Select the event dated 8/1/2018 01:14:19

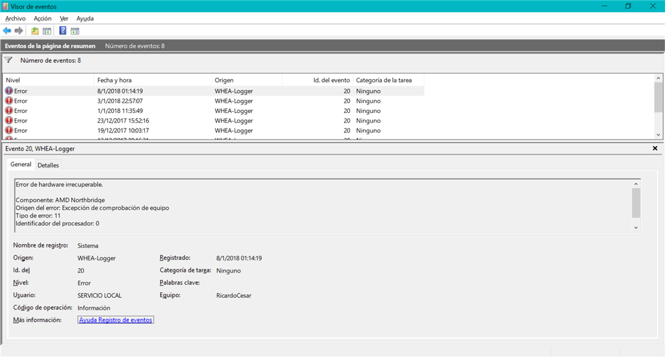pyautogui.click(x=214, y=91)
